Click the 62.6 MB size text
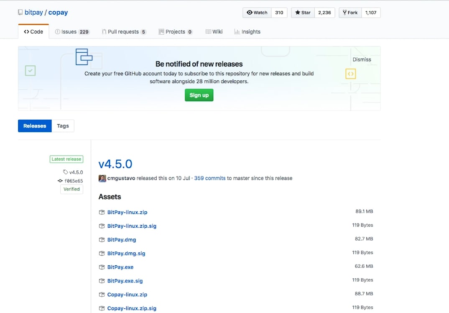Screen dimensions: 449x313 tap(364, 267)
